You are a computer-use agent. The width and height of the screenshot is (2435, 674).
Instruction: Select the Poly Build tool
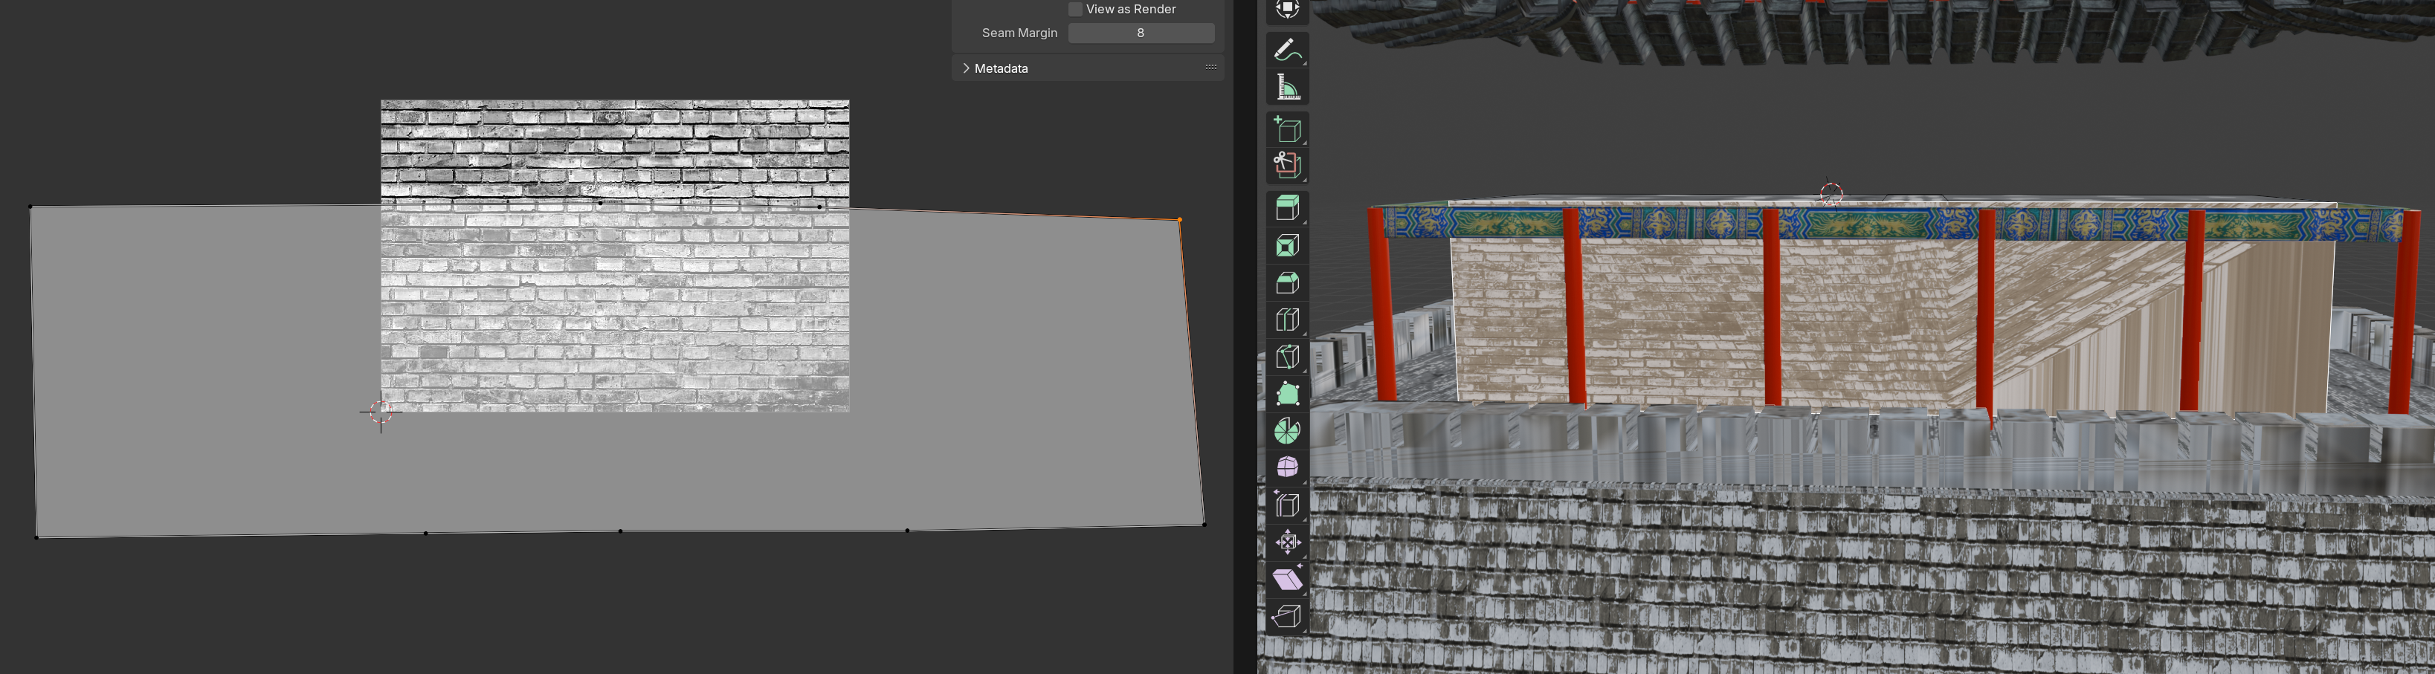click(1288, 394)
